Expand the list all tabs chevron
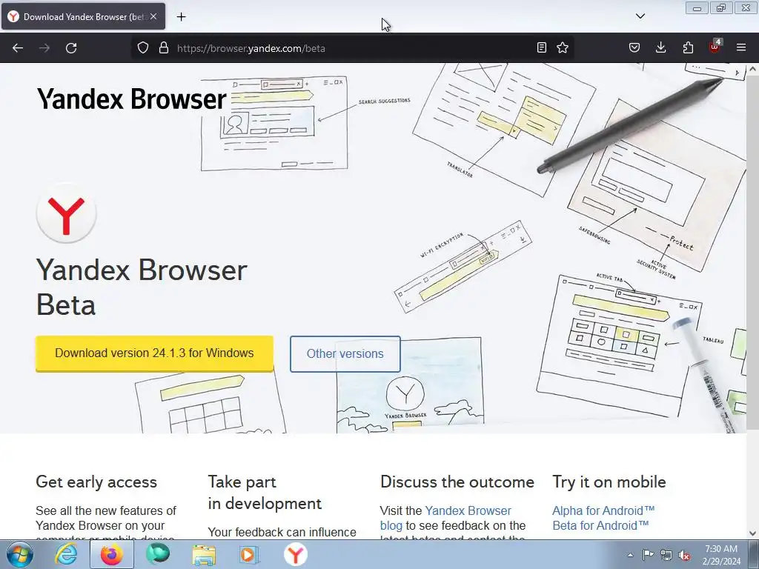This screenshot has height=569, width=759. [x=640, y=16]
